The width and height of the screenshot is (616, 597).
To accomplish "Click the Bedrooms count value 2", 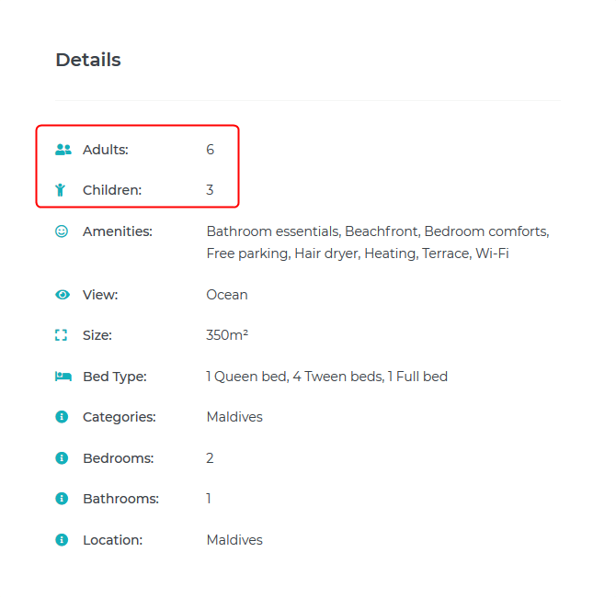I will (x=211, y=457).
